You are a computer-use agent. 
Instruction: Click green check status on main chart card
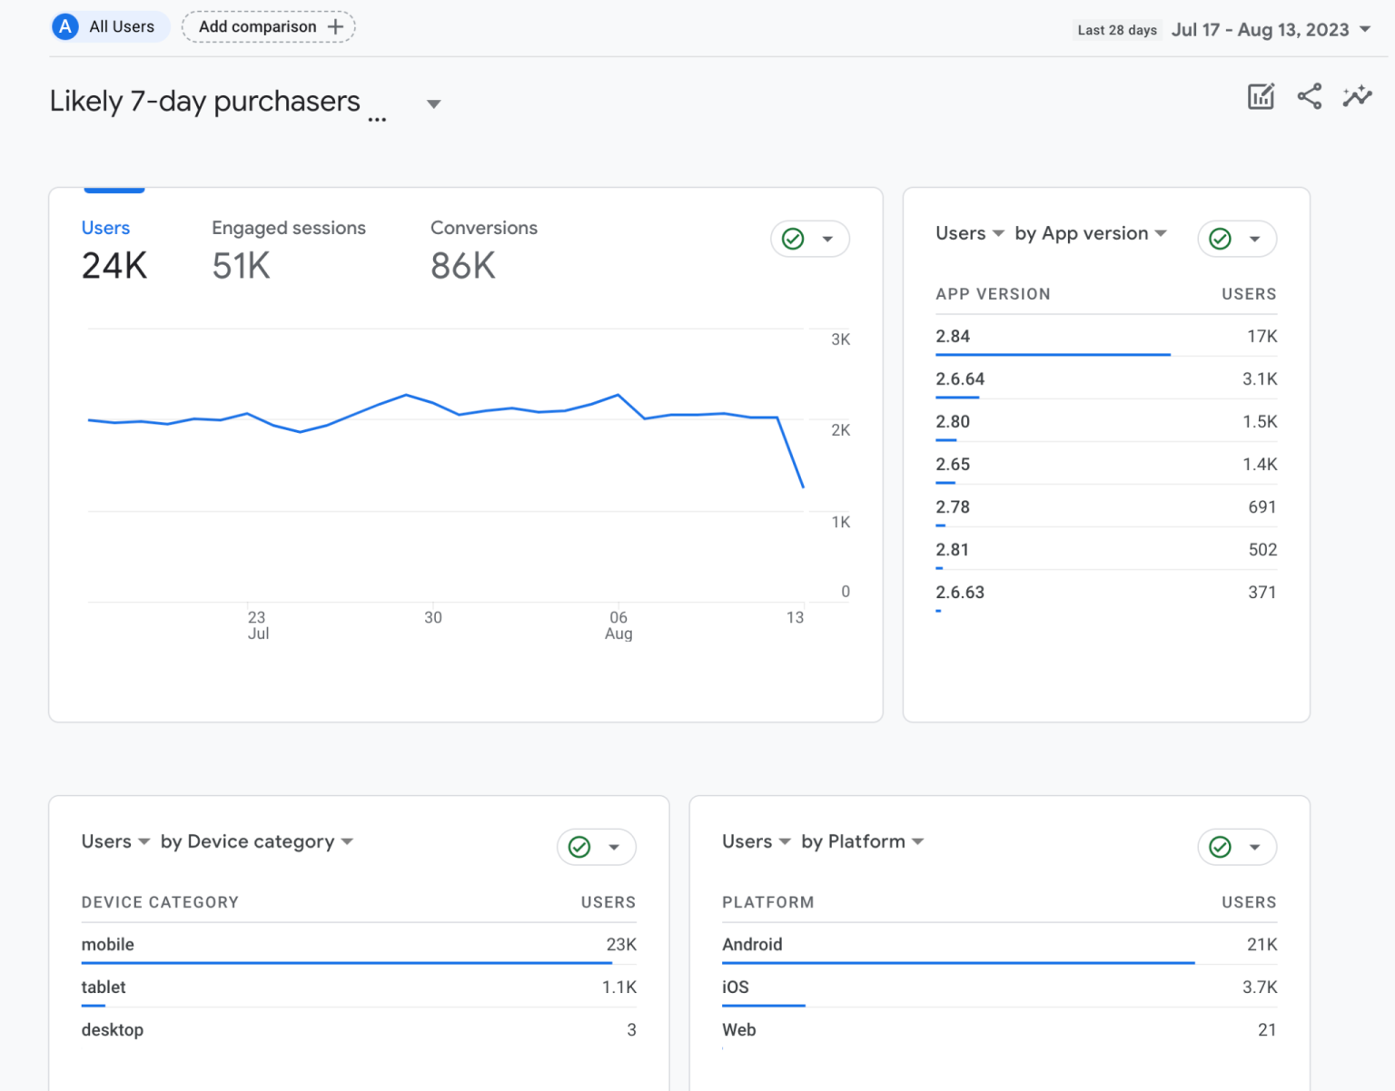pyautogui.click(x=793, y=239)
